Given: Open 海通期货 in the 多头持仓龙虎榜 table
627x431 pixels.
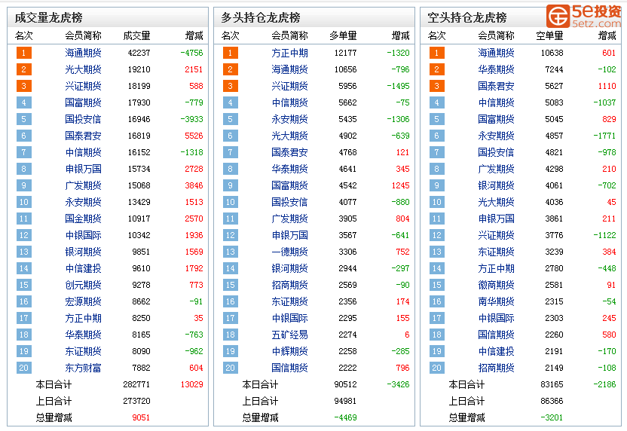Looking at the screenshot, I should 290,69.
